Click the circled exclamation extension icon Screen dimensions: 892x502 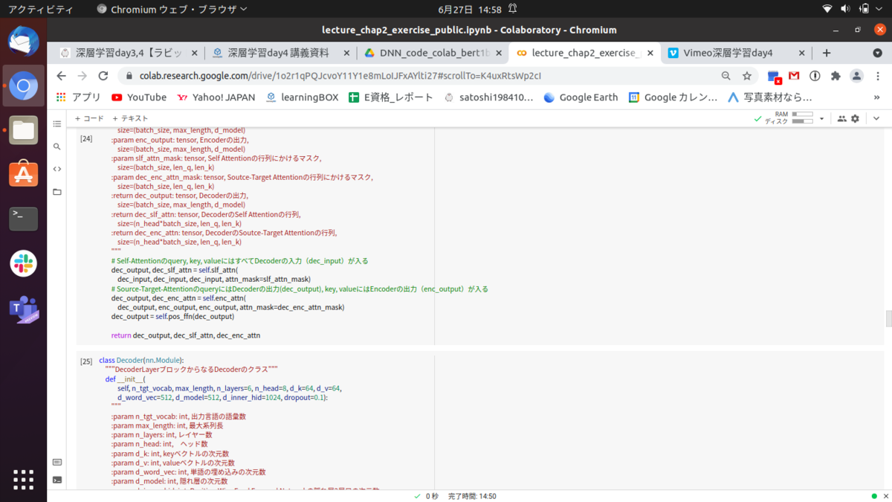[815, 76]
